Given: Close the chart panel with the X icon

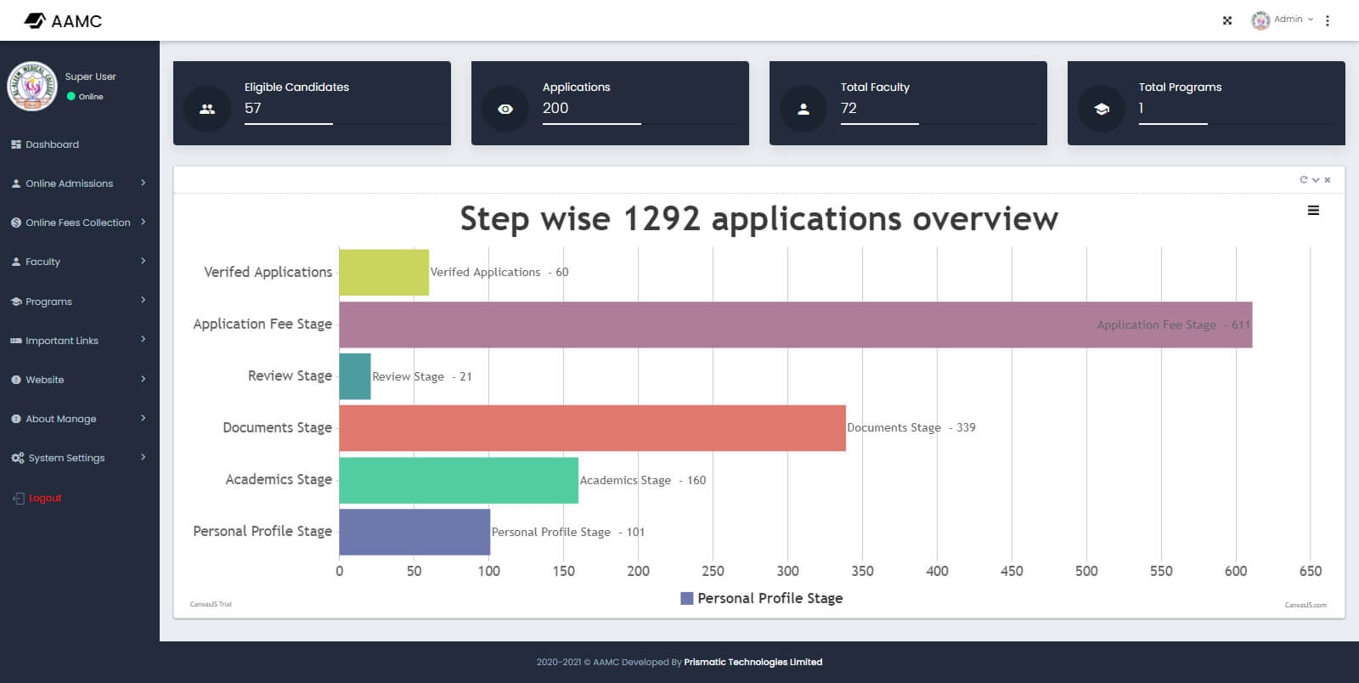Looking at the screenshot, I should click(1328, 180).
